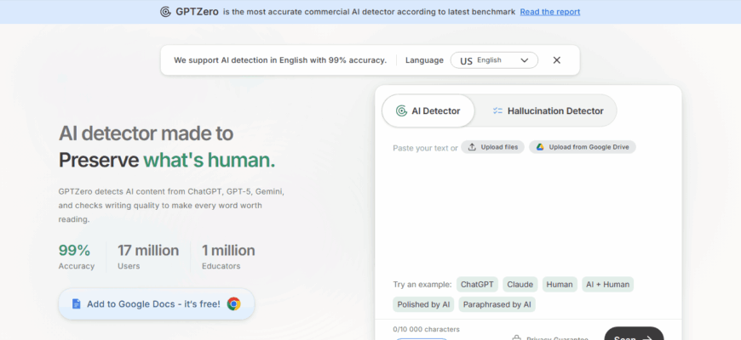Viewport: 741px width, 340px height.
Task: Dismiss the language support notice with X
Action: (x=557, y=60)
